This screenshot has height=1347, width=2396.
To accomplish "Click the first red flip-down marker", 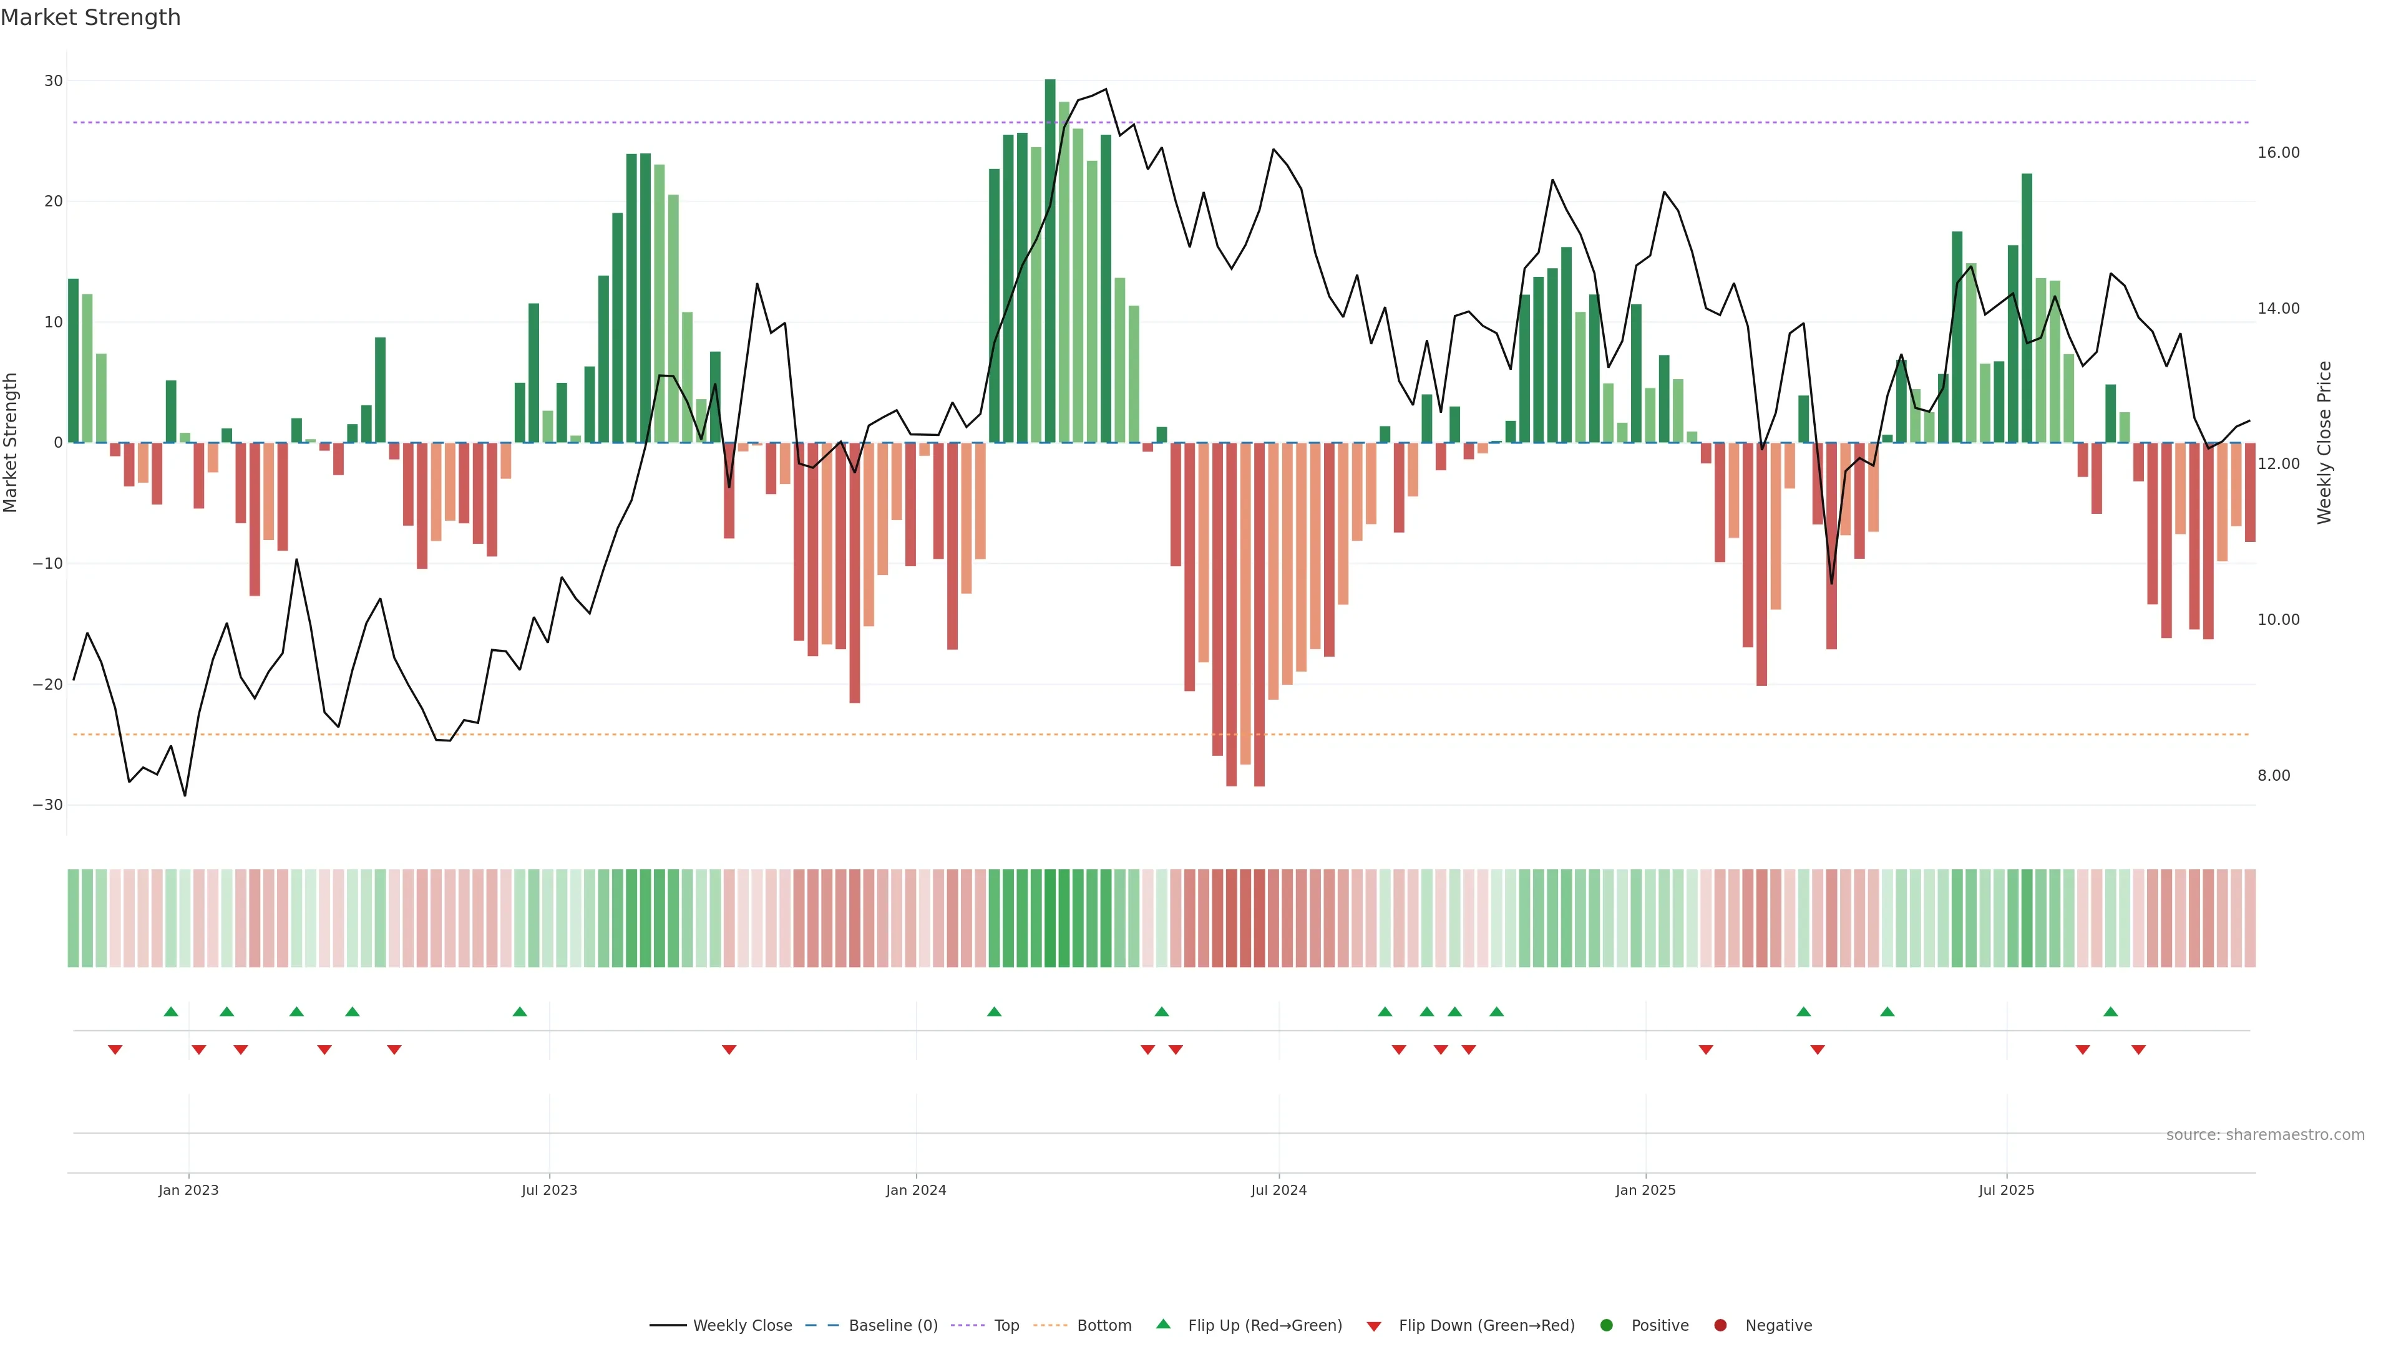I will 115,1050.
